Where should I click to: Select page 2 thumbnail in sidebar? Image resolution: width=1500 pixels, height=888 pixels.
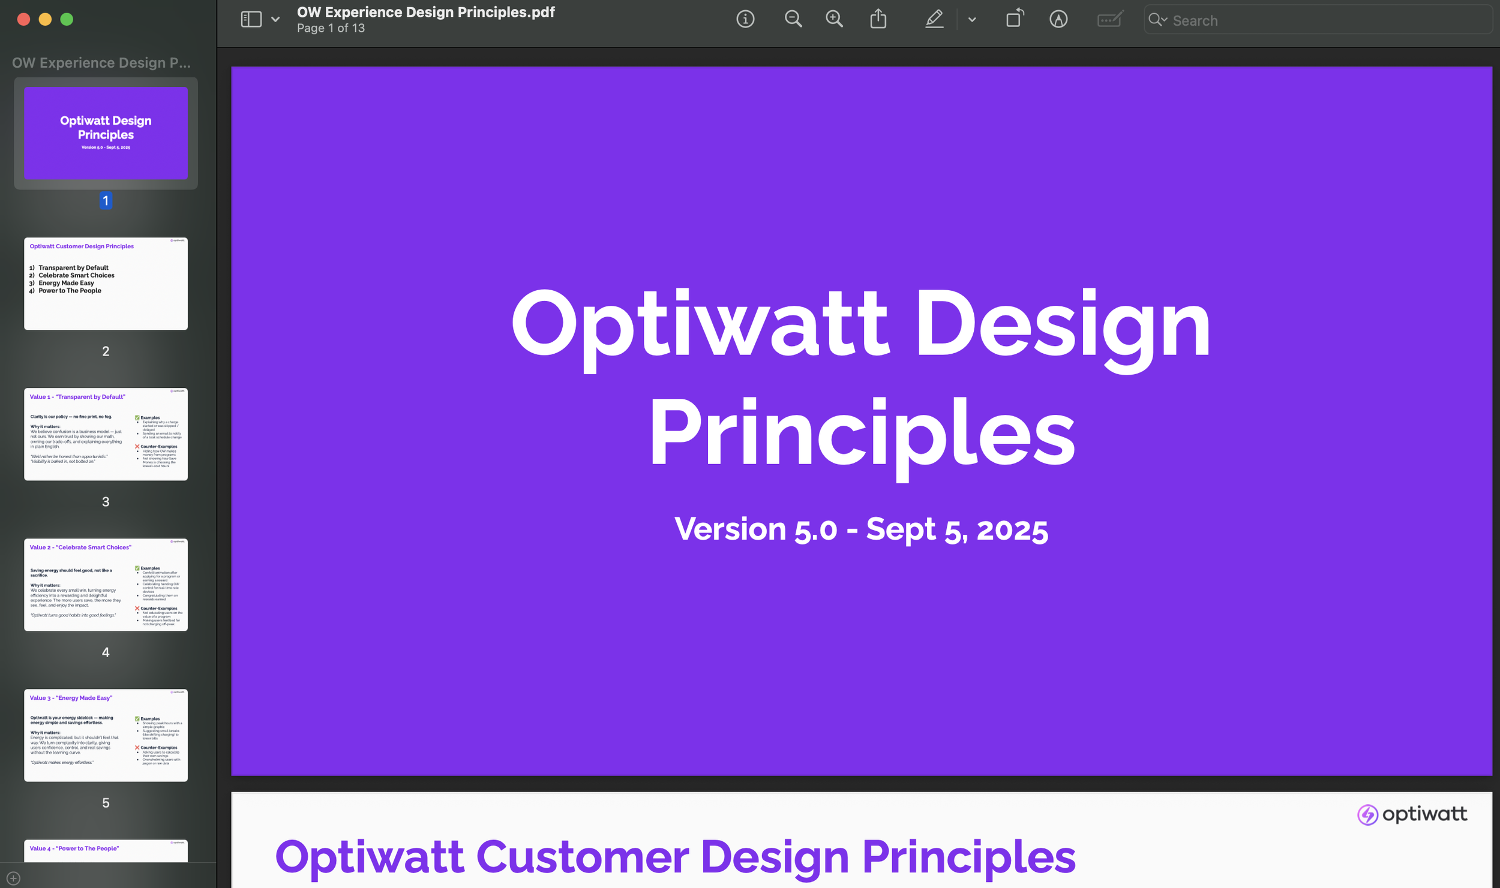click(106, 283)
